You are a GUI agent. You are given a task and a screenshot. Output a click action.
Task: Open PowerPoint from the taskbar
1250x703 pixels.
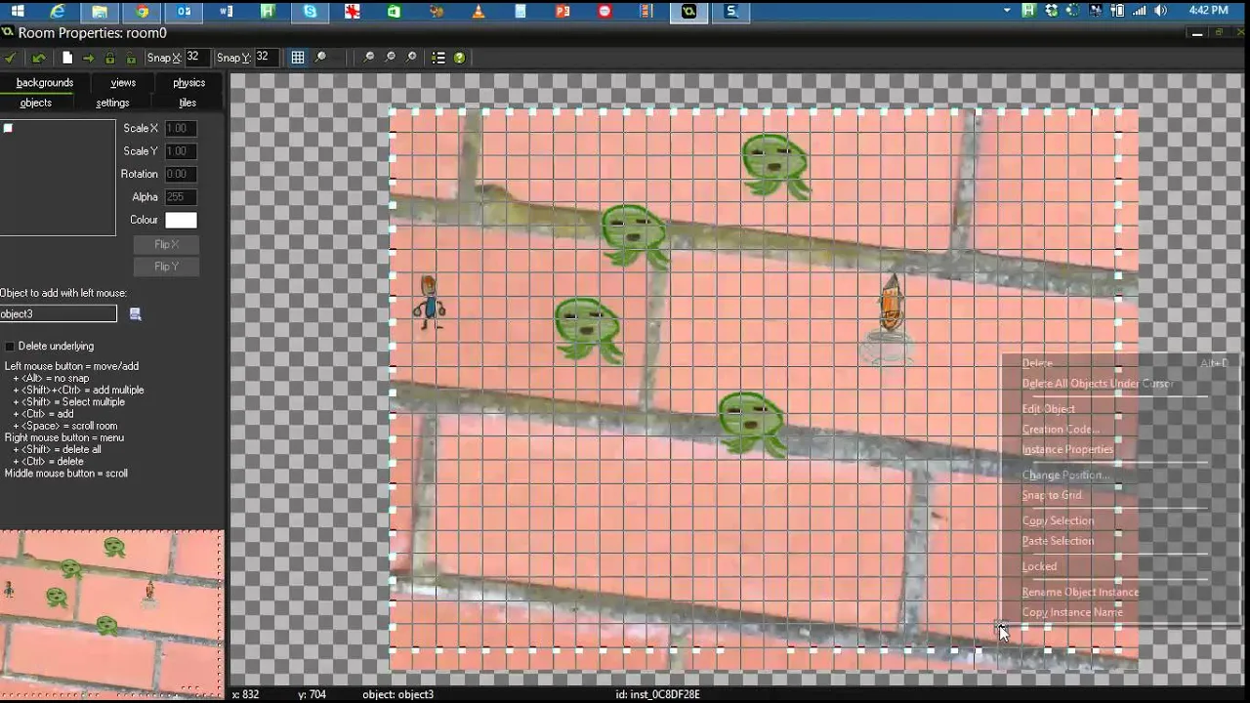[562, 12]
